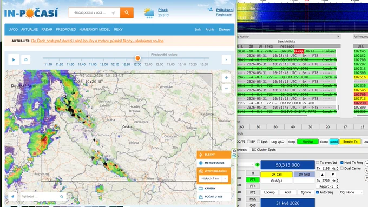Screen dimensions: 368x207
Task: Open the ÚVOD menu item
Action: pos(13,30)
